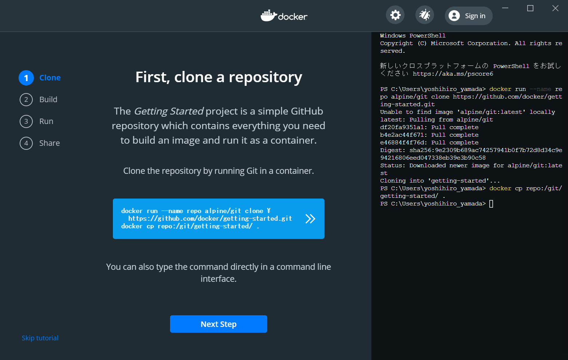Close the Docker window
Viewport: 568px width, 360px height.
click(x=555, y=8)
